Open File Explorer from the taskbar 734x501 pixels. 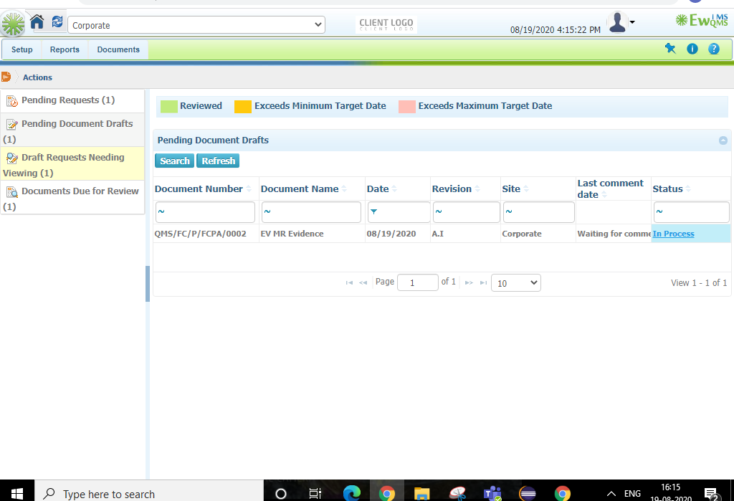click(421, 494)
